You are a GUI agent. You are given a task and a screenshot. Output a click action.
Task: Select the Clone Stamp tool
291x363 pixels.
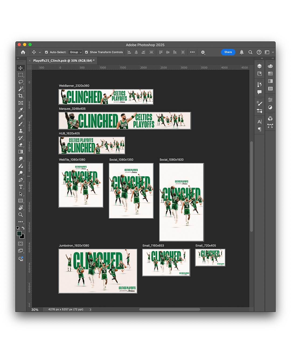(20, 131)
